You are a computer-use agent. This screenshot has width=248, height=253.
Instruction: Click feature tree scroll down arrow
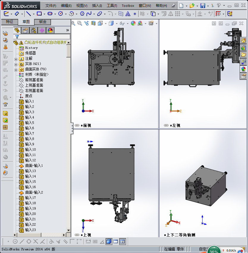[x=68, y=230]
